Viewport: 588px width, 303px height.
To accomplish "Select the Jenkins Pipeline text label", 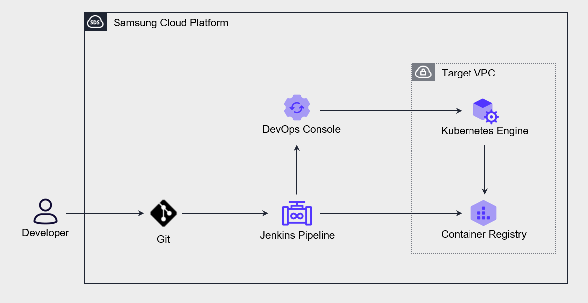I will click(x=297, y=235).
